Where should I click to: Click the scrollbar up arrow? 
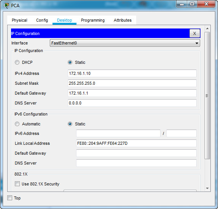(207, 28)
